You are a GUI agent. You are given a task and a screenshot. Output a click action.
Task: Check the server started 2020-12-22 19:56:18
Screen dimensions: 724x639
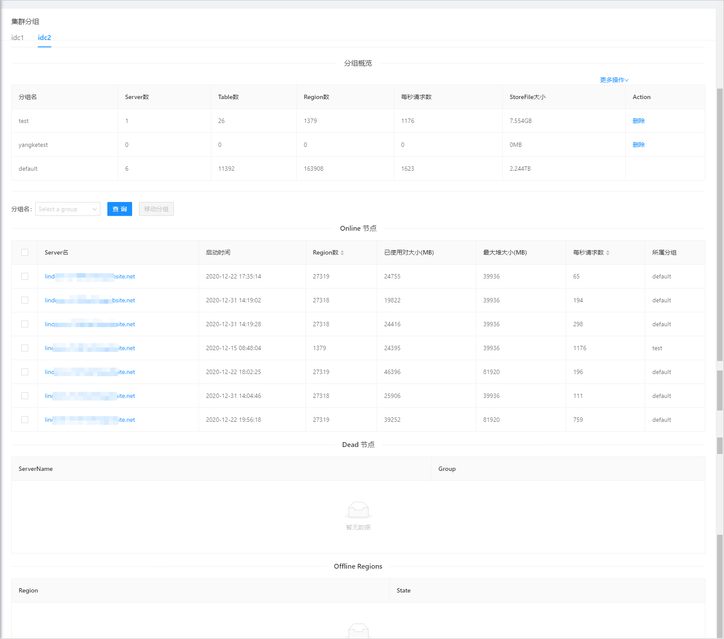coord(25,420)
